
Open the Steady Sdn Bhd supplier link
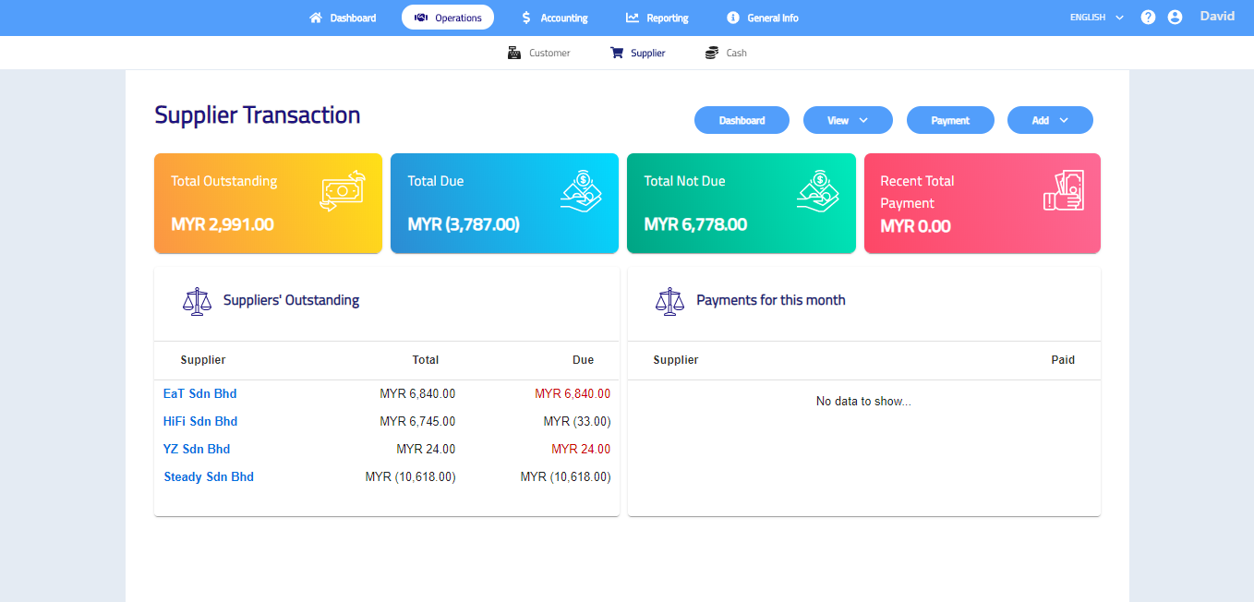coord(209,476)
